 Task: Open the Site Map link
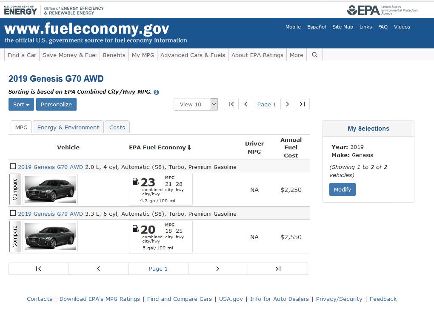pos(343,27)
